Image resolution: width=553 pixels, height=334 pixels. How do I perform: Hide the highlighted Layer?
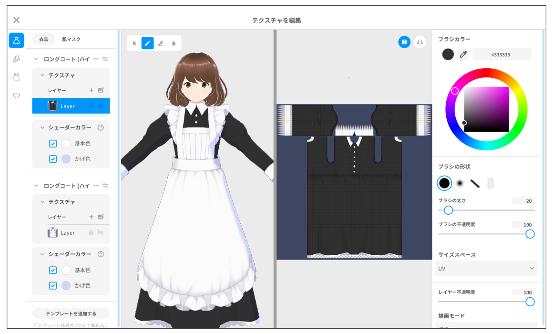tap(101, 106)
